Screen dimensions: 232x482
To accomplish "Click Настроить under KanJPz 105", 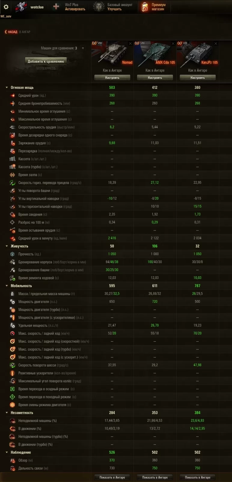I will (197, 78).
